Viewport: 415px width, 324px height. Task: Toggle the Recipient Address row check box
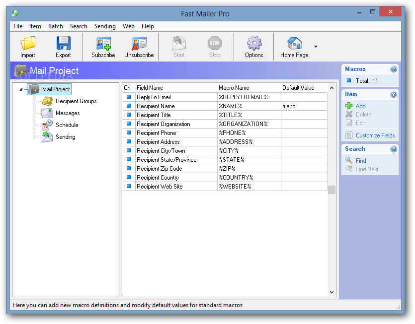coord(129,141)
